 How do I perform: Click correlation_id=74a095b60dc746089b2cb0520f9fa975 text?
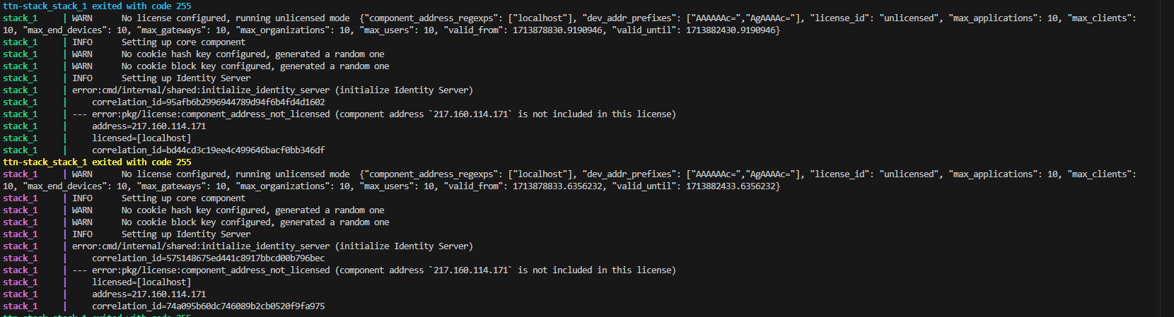click(209, 306)
